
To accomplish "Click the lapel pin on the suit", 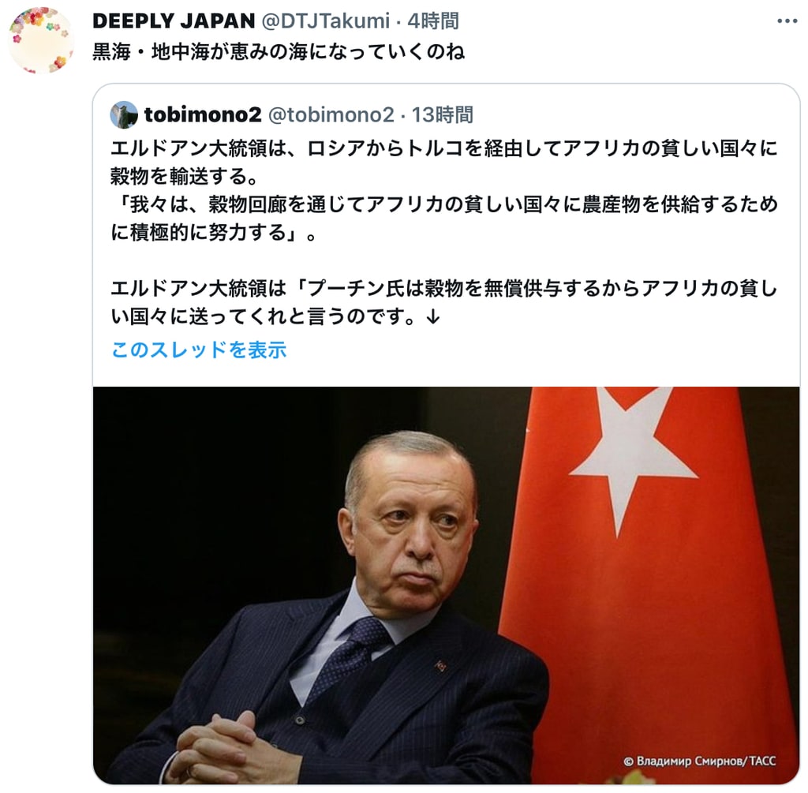I will tap(440, 666).
